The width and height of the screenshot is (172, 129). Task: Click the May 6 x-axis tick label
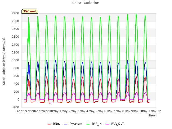tap(102, 111)
